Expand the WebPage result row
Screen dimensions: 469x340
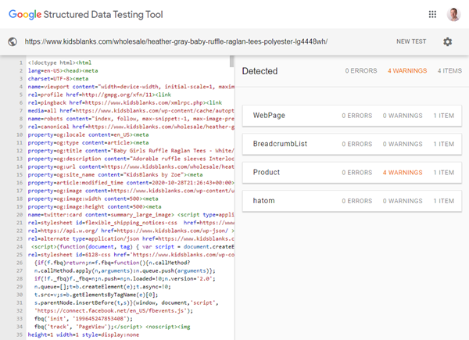tap(352, 116)
